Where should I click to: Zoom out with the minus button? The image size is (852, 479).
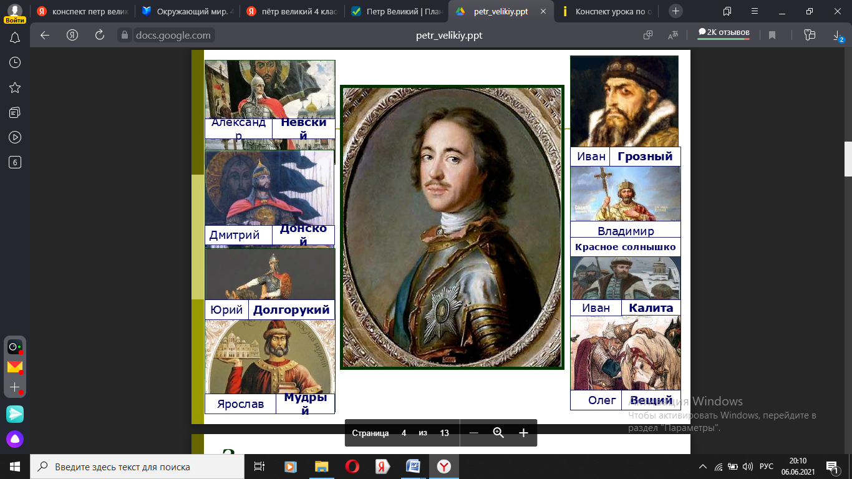click(473, 433)
